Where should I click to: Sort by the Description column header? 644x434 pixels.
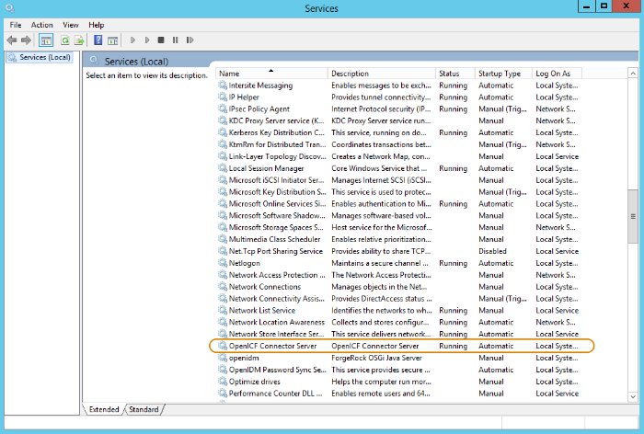pos(382,74)
